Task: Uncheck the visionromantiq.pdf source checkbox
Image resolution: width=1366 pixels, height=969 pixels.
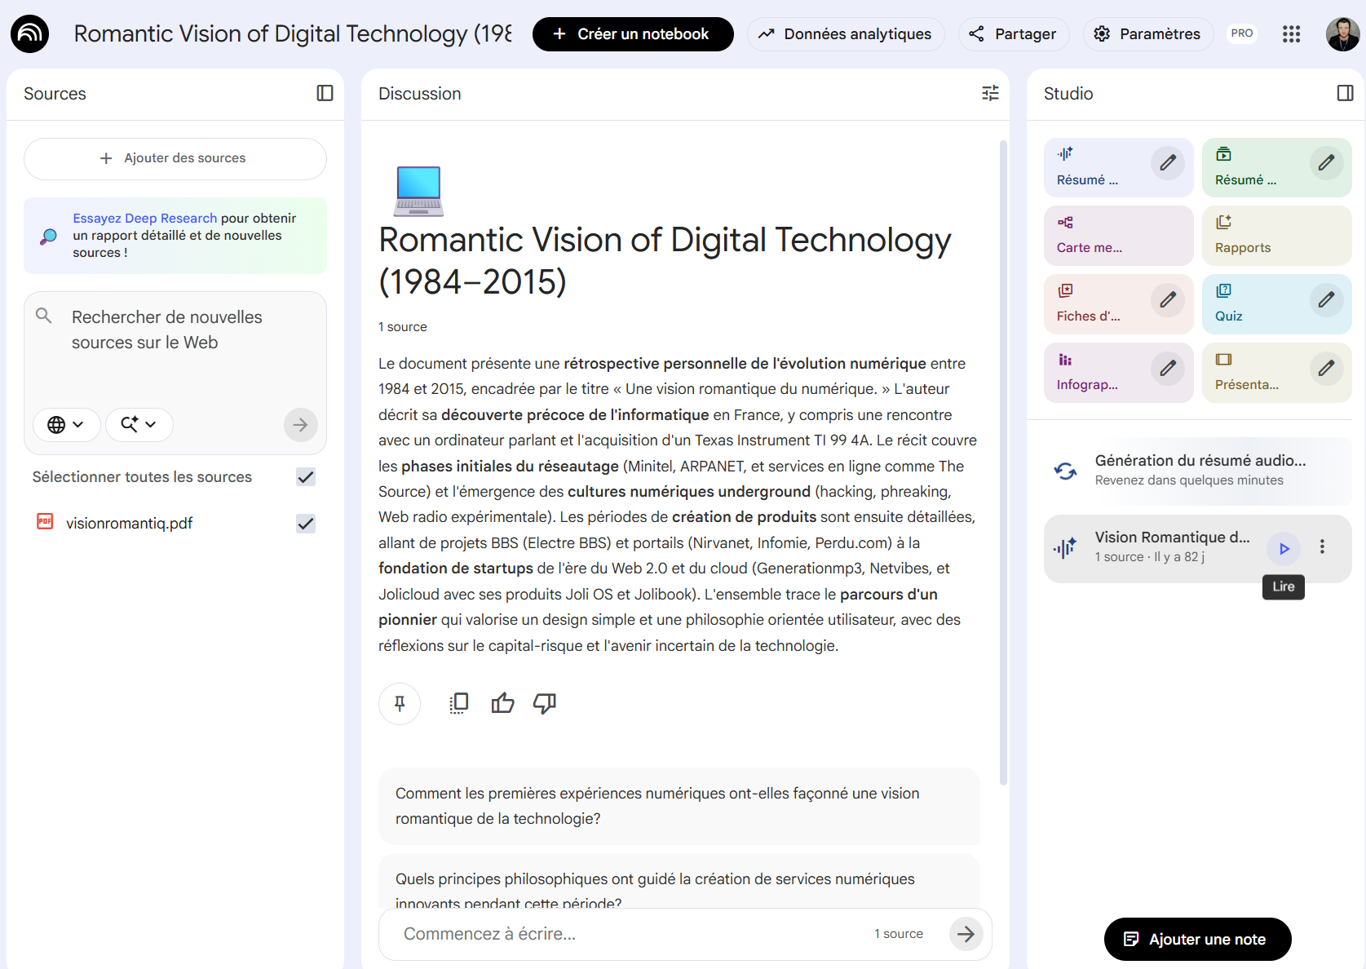Action: coord(306,524)
